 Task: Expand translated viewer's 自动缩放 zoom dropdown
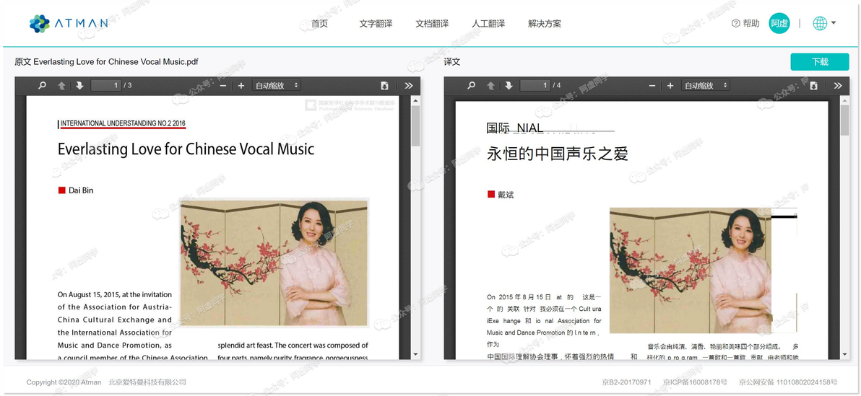tap(706, 86)
